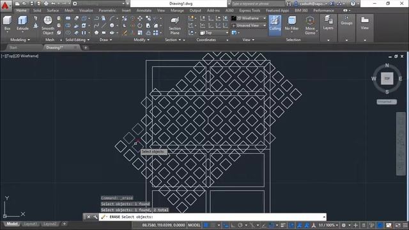This screenshot has width=409, height=230.
Task: Click the Clean Screen icon in status bar
Action: [x=397, y=226]
